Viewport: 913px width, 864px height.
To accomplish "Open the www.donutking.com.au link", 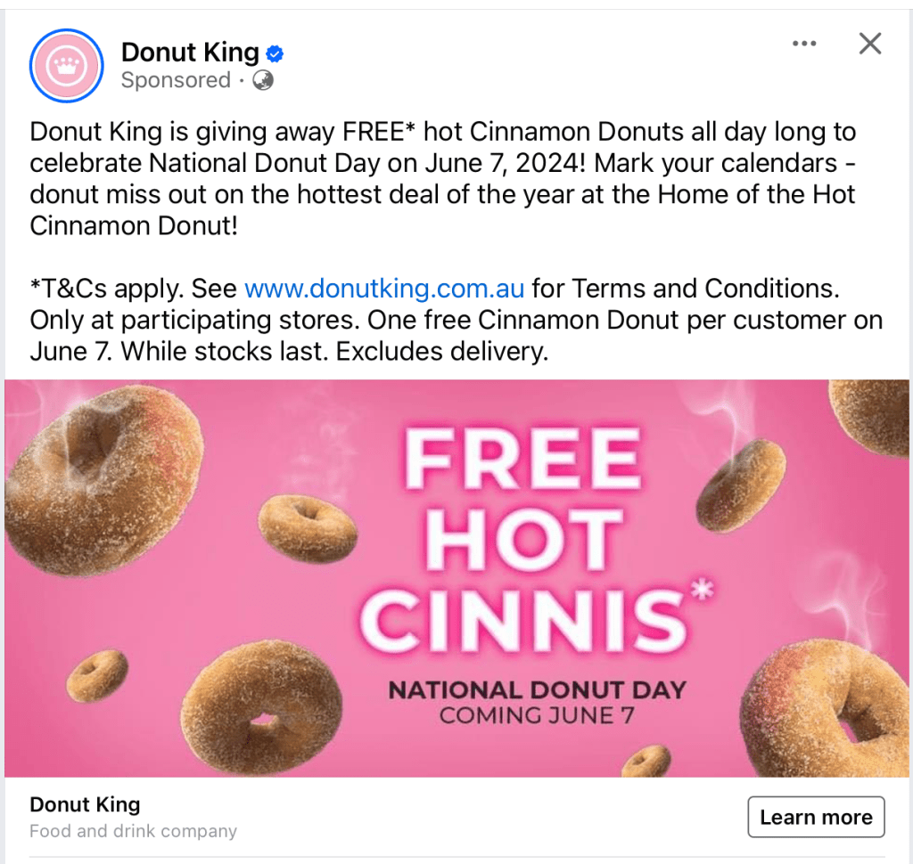I will pos(384,289).
